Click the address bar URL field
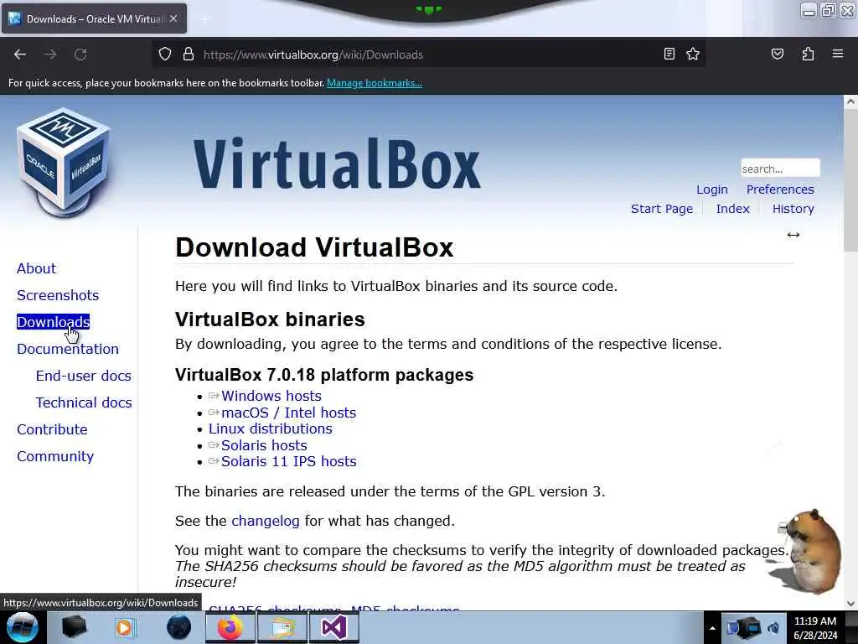Viewport: 858px width, 644px height. (x=426, y=55)
